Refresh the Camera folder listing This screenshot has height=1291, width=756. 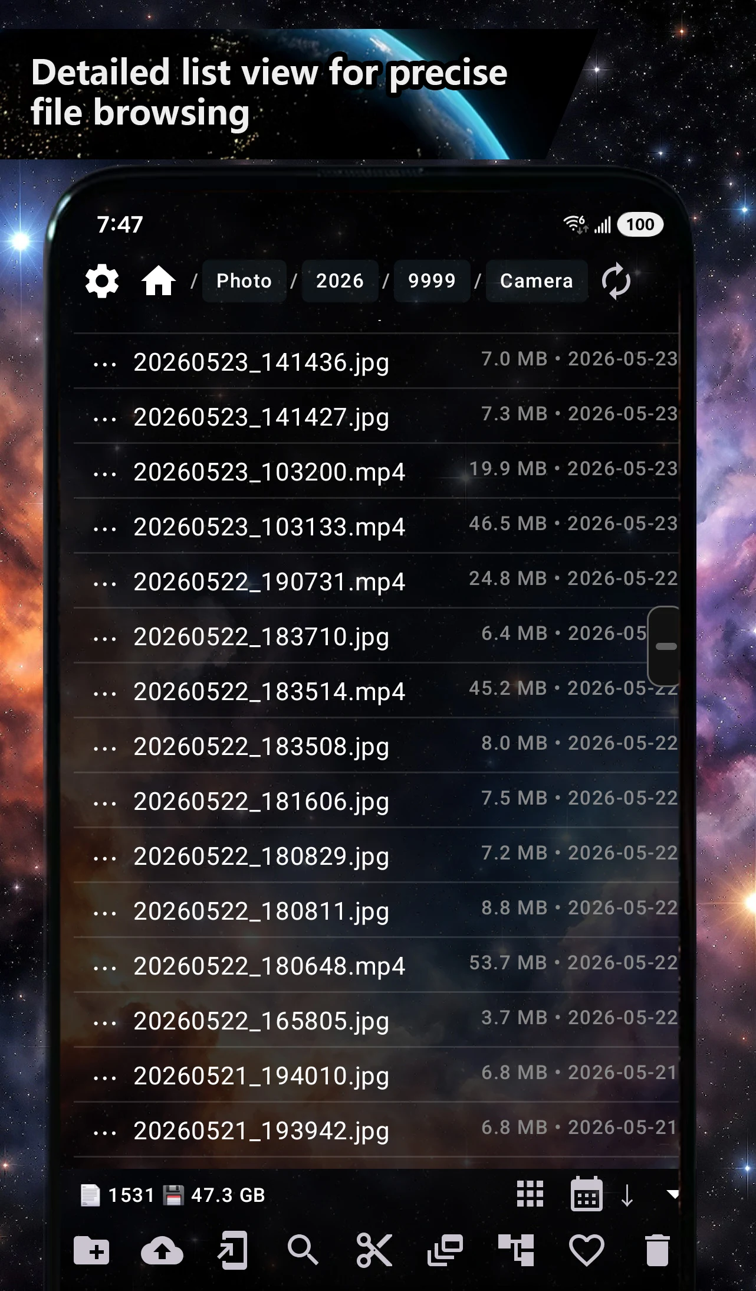pyautogui.click(x=616, y=281)
